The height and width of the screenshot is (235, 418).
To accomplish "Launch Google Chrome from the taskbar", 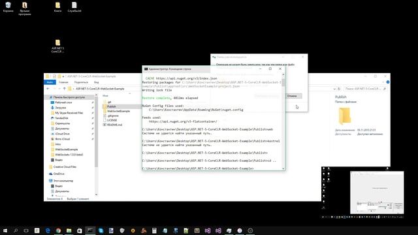I will click(58, 230).
